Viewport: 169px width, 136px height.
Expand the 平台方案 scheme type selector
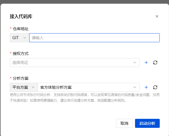pyautogui.click(x=24, y=87)
